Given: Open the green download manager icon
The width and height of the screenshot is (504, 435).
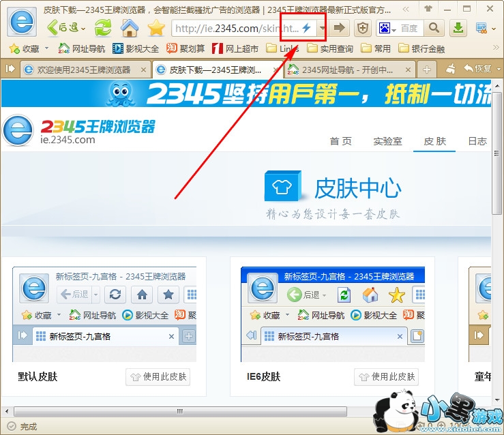Looking at the screenshot, I should 458,28.
